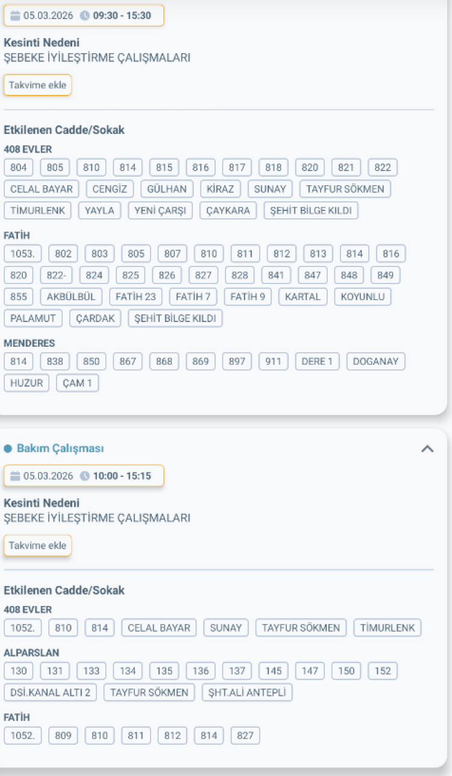
Task: Select the ŞHT.ALİ ANTEPLİ street chip
Action: coord(247,693)
